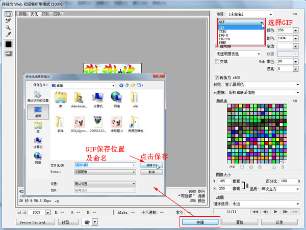The height and width of the screenshot is (230, 306).
Task: Open the color table panel menu icon
Action: point(295,101)
